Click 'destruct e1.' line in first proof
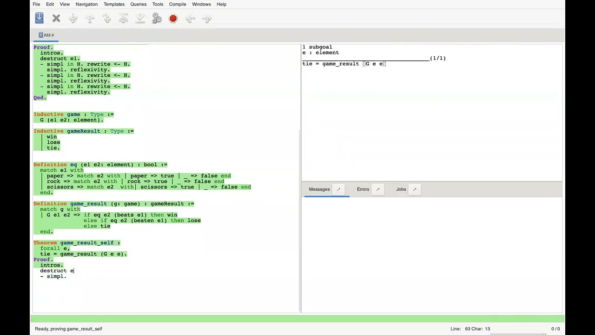This screenshot has width=595, height=335. (x=60, y=59)
